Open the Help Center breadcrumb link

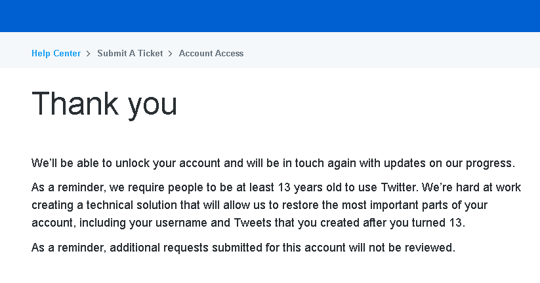click(x=56, y=54)
